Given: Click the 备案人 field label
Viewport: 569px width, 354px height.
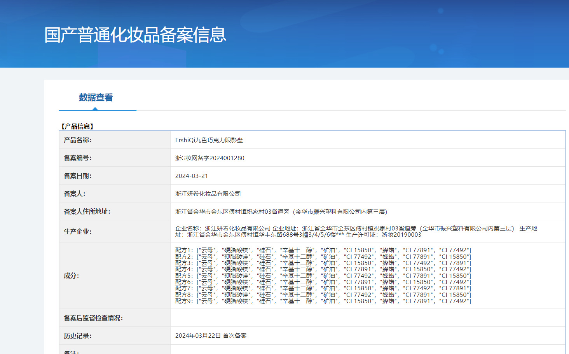Looking at the screenshot, I should [75, 194].
